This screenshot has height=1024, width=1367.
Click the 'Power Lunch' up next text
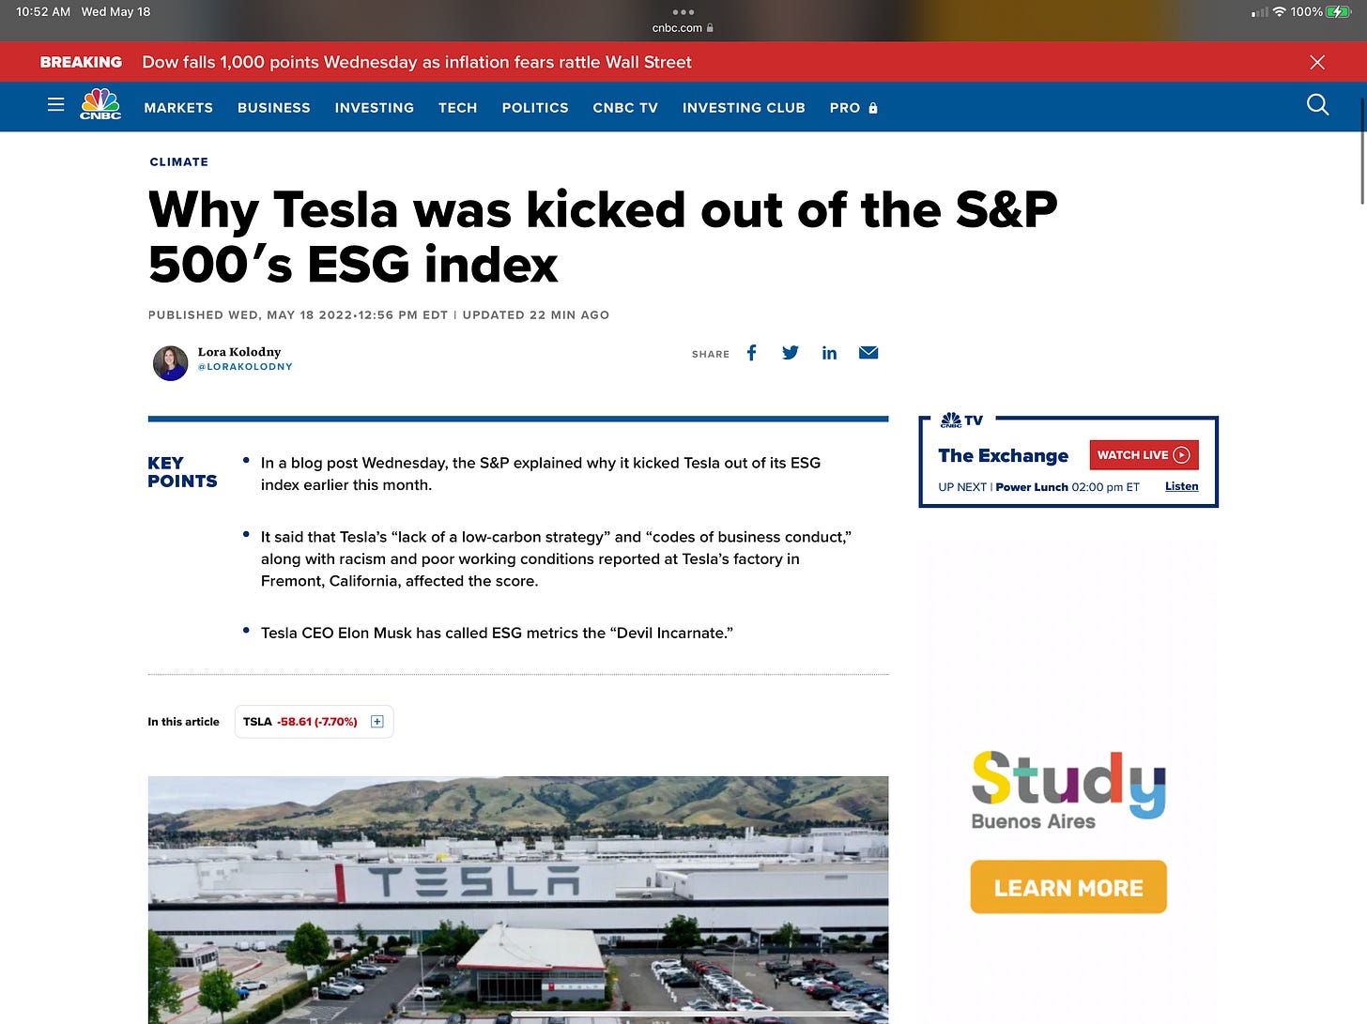pyautogui.click(x=1032, y=487)
